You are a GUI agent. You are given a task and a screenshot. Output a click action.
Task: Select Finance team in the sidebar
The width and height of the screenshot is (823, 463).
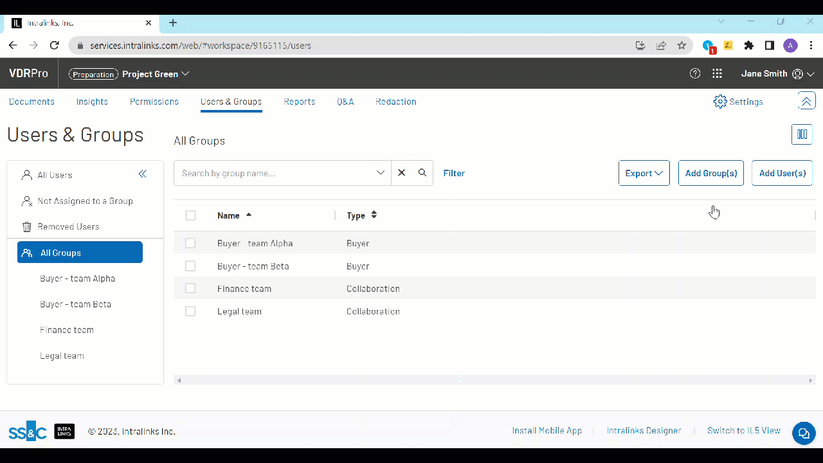coord(67,330)
